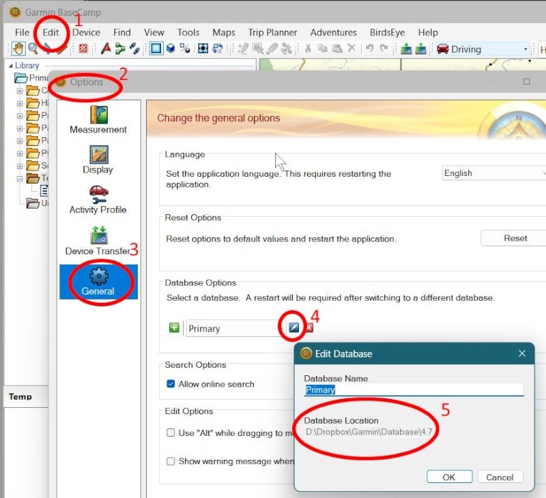Viewport: 546px width, 498px height.
Task: Open the Find menu
Action: point(122,32)
